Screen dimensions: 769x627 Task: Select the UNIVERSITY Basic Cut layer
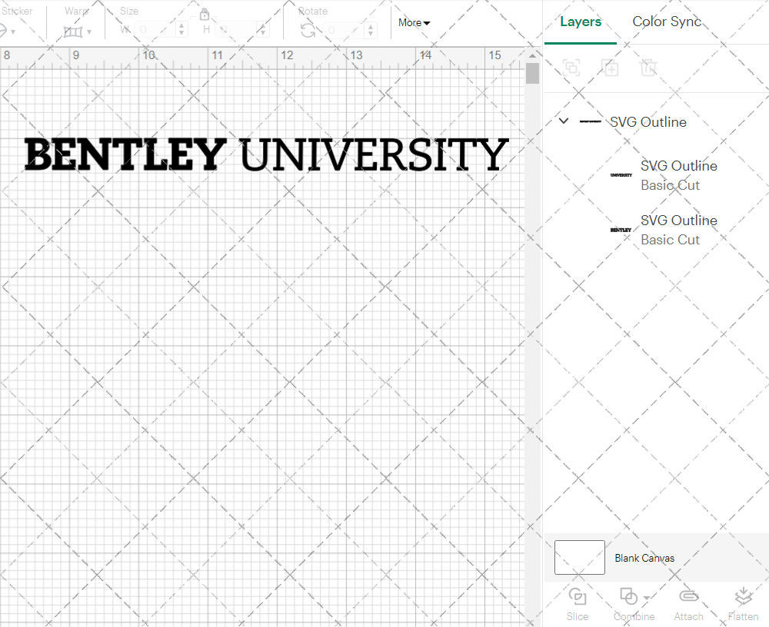coord(679,175)
